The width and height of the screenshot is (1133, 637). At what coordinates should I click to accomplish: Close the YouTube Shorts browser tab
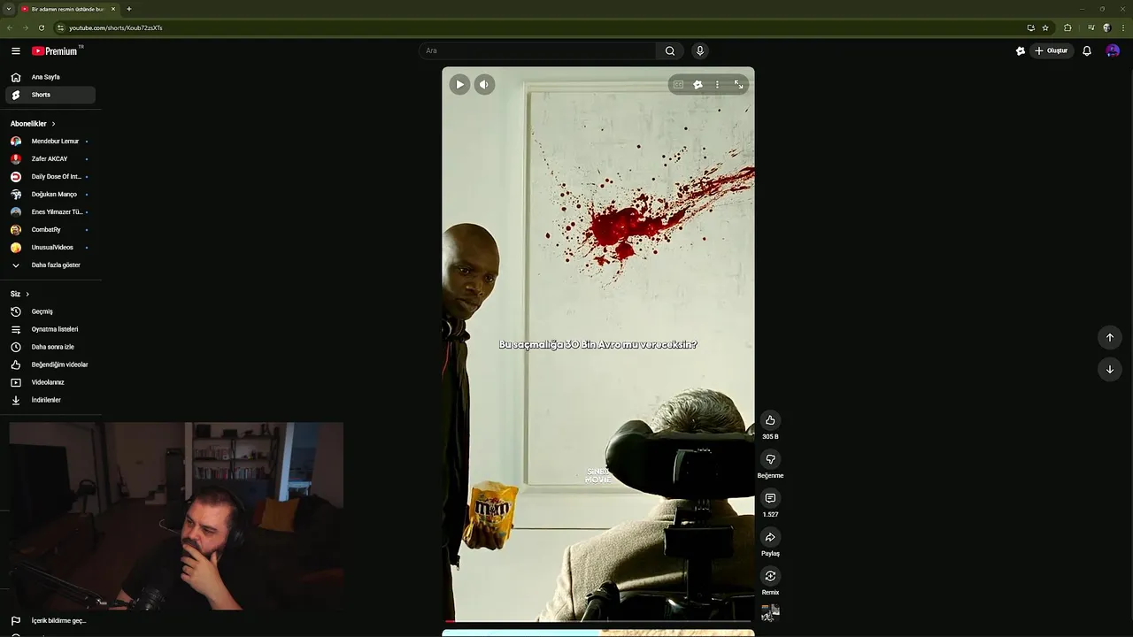pos(113,9)
